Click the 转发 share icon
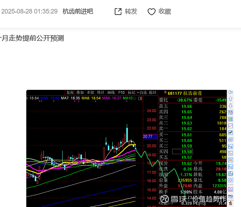241x207 pixels. click(x=118, y=12)
